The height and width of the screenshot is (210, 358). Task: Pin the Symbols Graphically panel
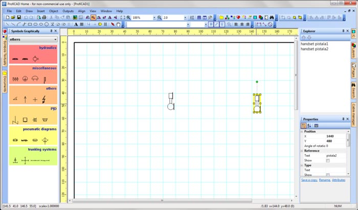51,31
